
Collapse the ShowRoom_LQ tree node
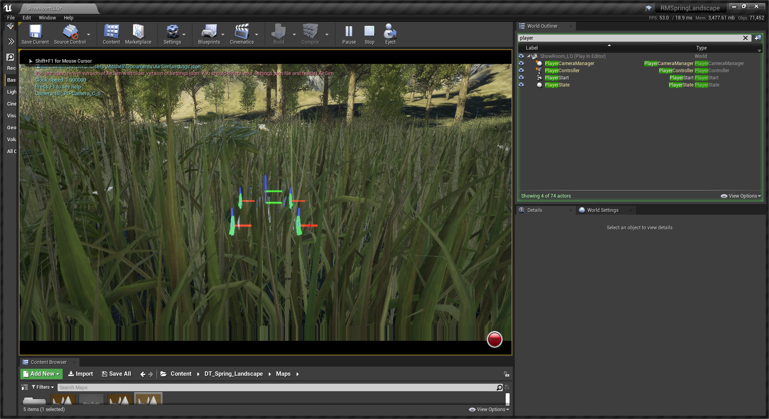click(529, 56)
